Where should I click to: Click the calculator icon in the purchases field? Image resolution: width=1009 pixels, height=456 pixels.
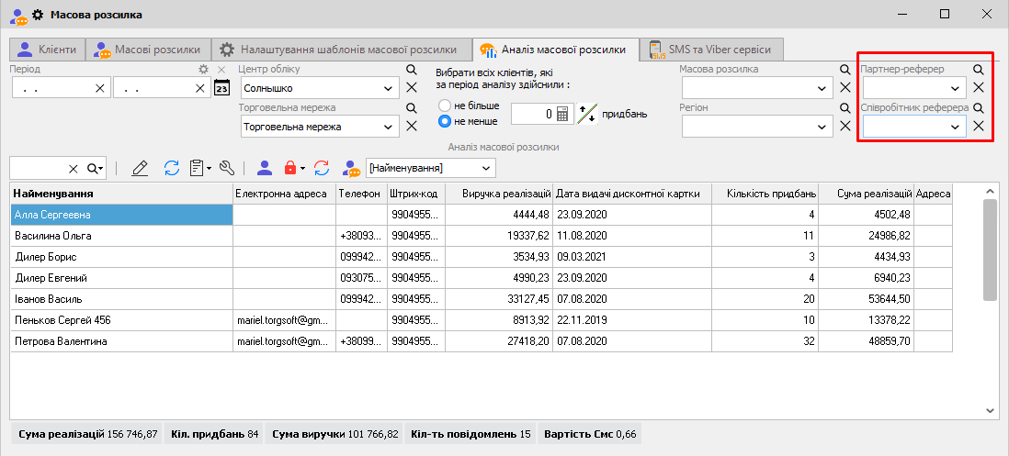563,114
